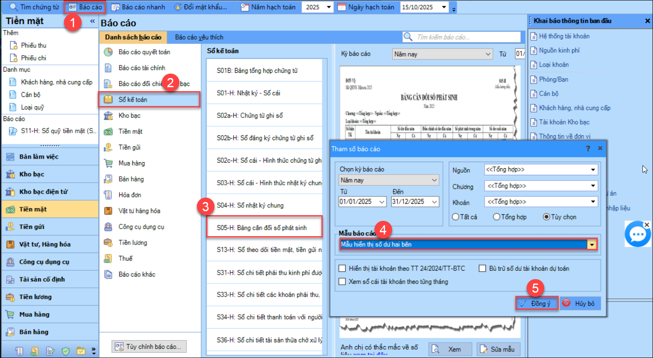Image resolution: width=653 pixels, height=358 pixels.
Task: Click the Tiền lương icon in report list
Action: point(108,242)
